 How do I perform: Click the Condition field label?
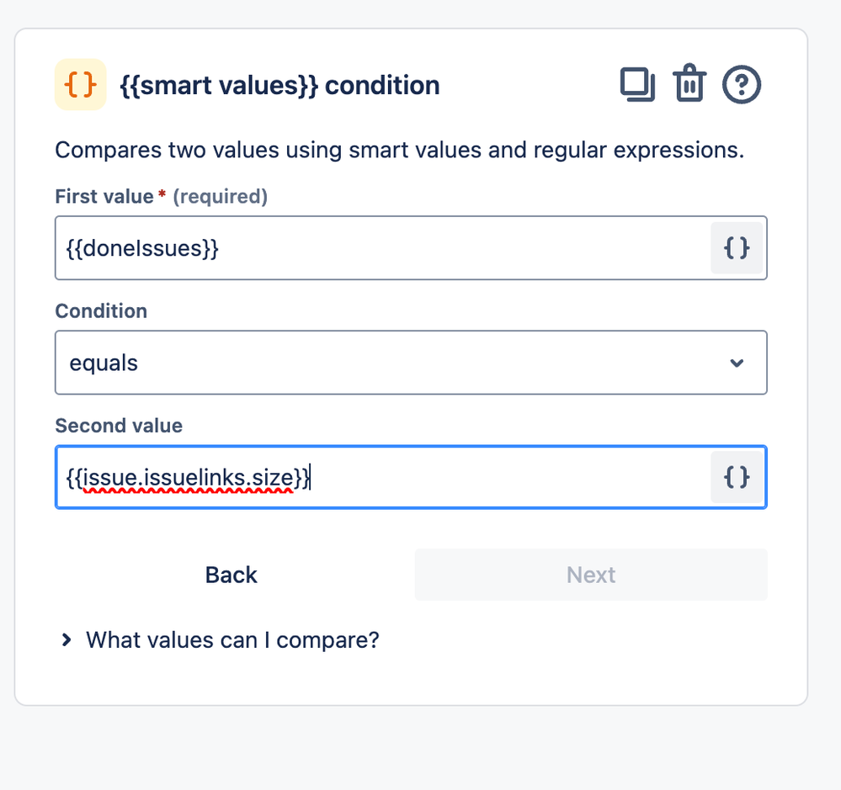coord(101,311)
